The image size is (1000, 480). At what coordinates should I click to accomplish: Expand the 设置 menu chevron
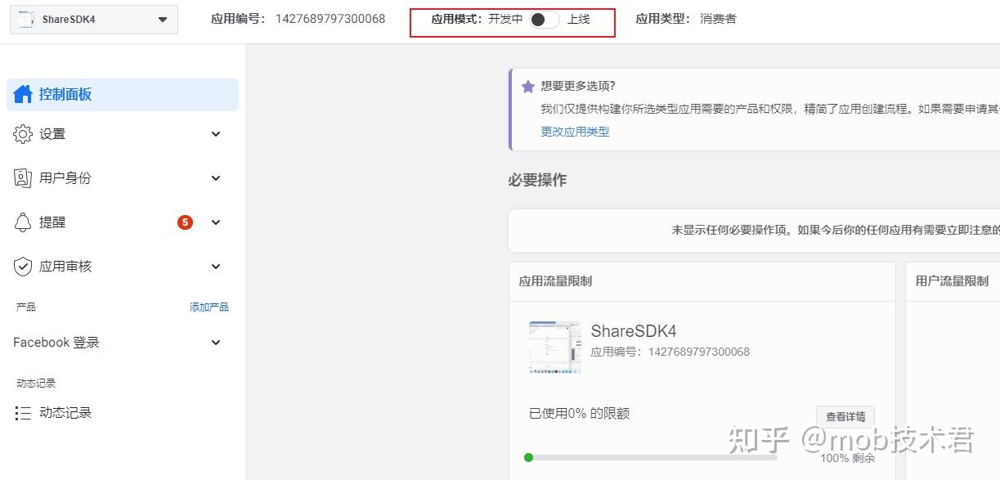click(216, 134)
